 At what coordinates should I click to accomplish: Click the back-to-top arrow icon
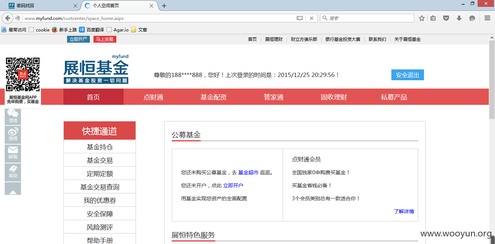pos(13,188)
